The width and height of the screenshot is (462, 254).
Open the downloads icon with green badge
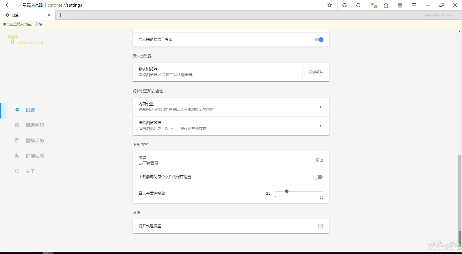pyautogui.click(x=373, y=5)
